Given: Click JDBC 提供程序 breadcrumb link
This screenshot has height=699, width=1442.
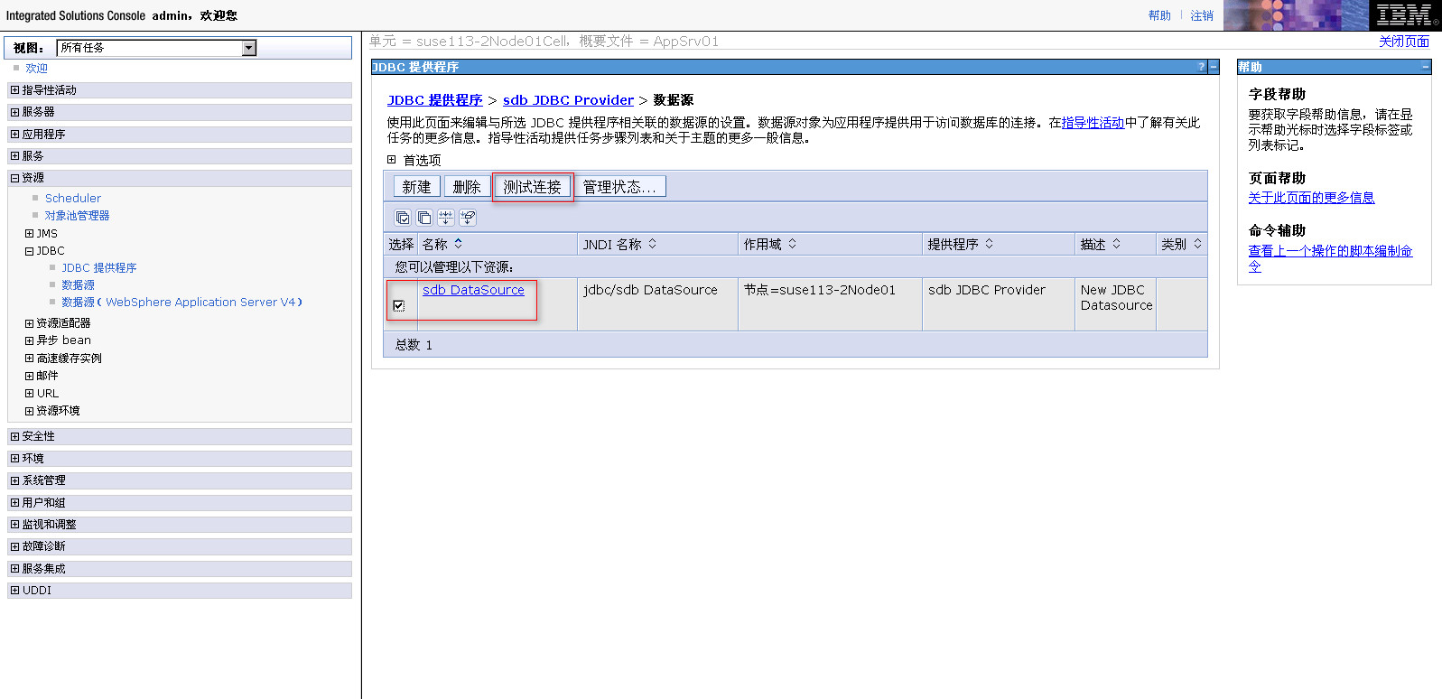Looking at the screenshot, I should (435, 100).
